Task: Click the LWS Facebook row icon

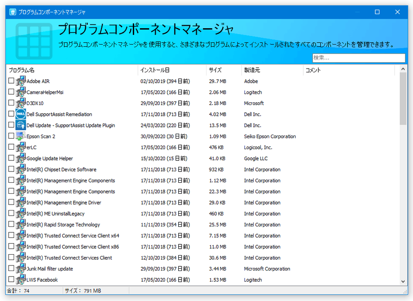Action: coord(20,280)
